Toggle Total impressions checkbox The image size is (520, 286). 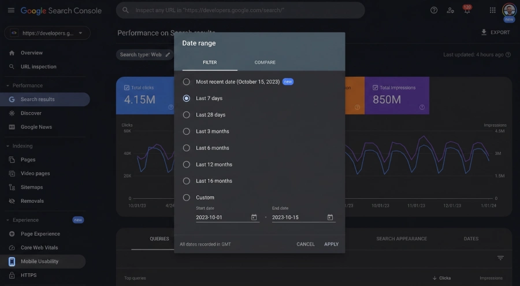375,88
